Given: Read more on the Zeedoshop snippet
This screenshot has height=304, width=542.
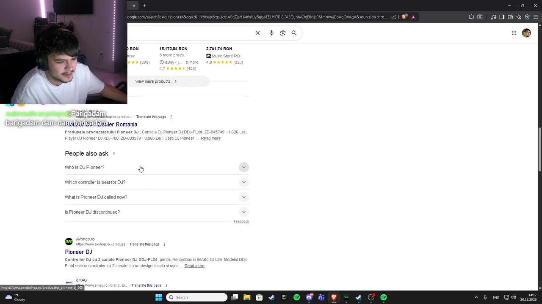Looking at the screenshot, I should [x=210, y=138].
